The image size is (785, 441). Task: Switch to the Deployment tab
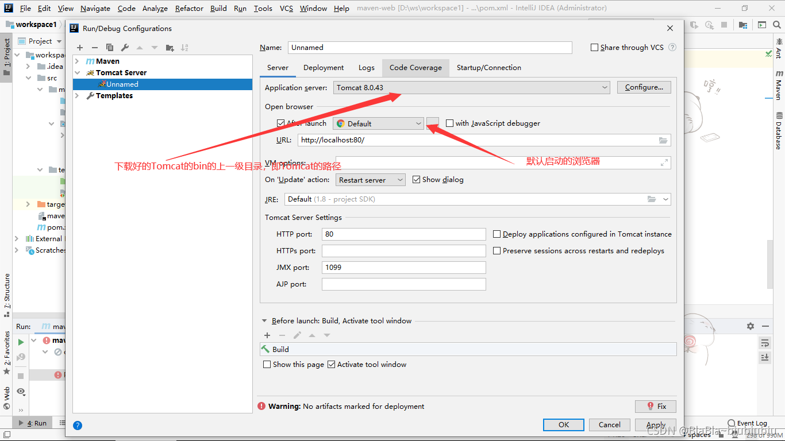coord(324,68)
